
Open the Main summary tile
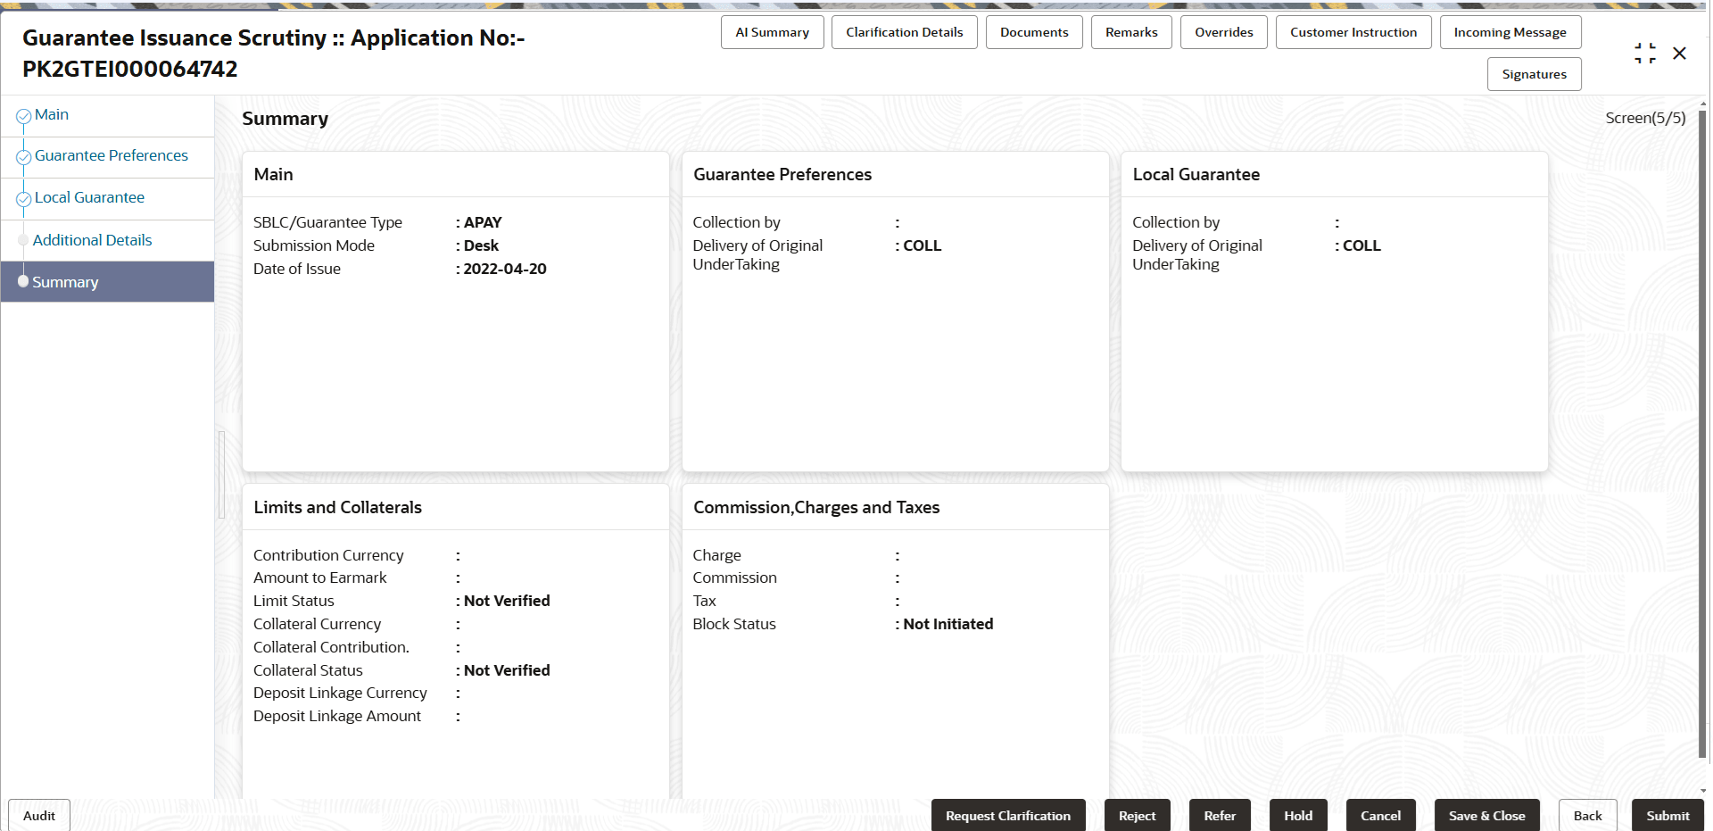tap(456, 312)
